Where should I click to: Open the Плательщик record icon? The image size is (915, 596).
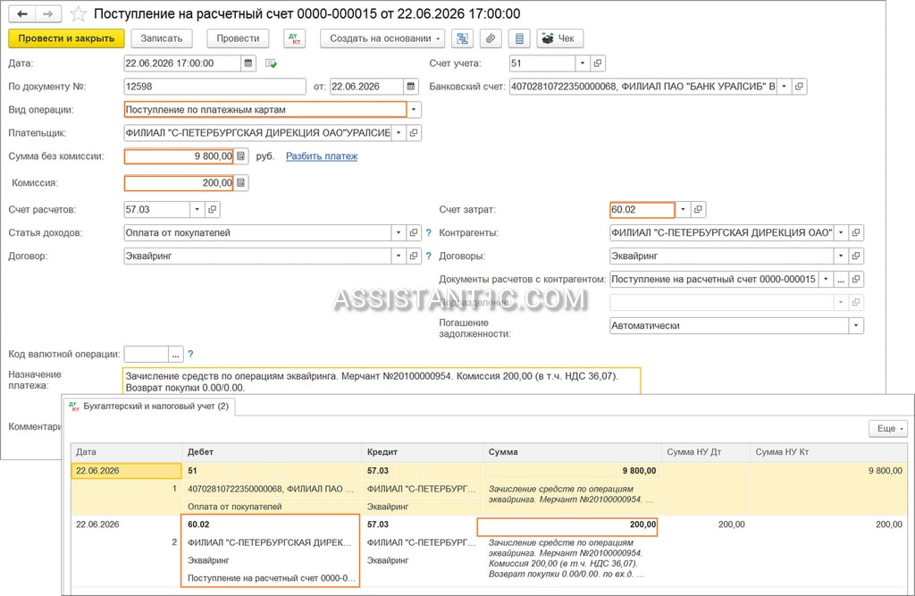[414, 132]
